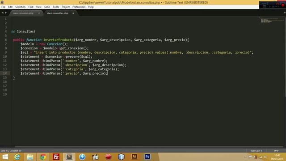The width and height of the screenshot is (286, 161).
Task: Click the network signal tray icon
Action: tap(261, 157)
